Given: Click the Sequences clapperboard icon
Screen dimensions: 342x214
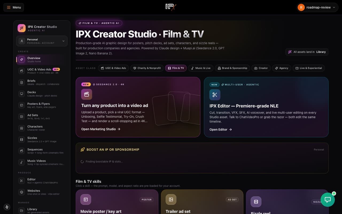Looking at the screenshot, I should click(22, 151).
